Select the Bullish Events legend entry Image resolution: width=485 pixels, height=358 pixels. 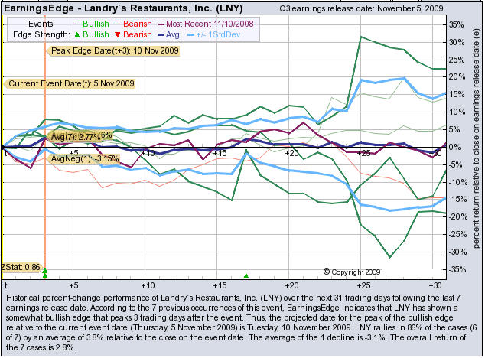click(90, 24)
